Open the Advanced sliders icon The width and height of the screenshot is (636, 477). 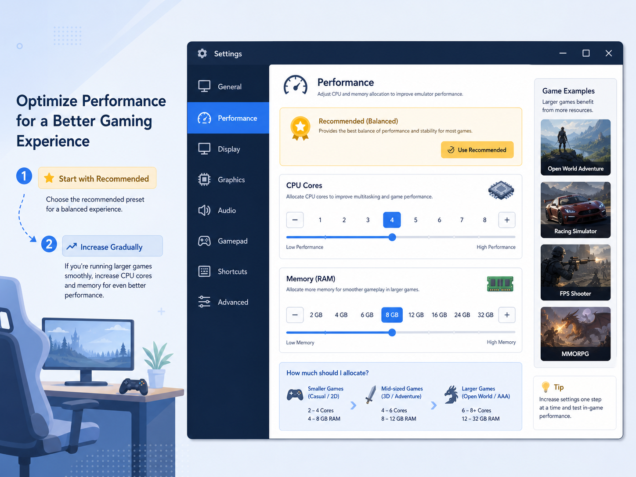point(204,302)
